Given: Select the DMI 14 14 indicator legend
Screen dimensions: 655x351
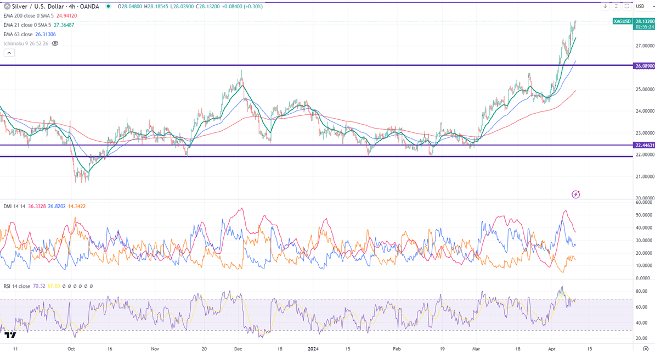Looking at the screenshot, I should tap(15, 206).
